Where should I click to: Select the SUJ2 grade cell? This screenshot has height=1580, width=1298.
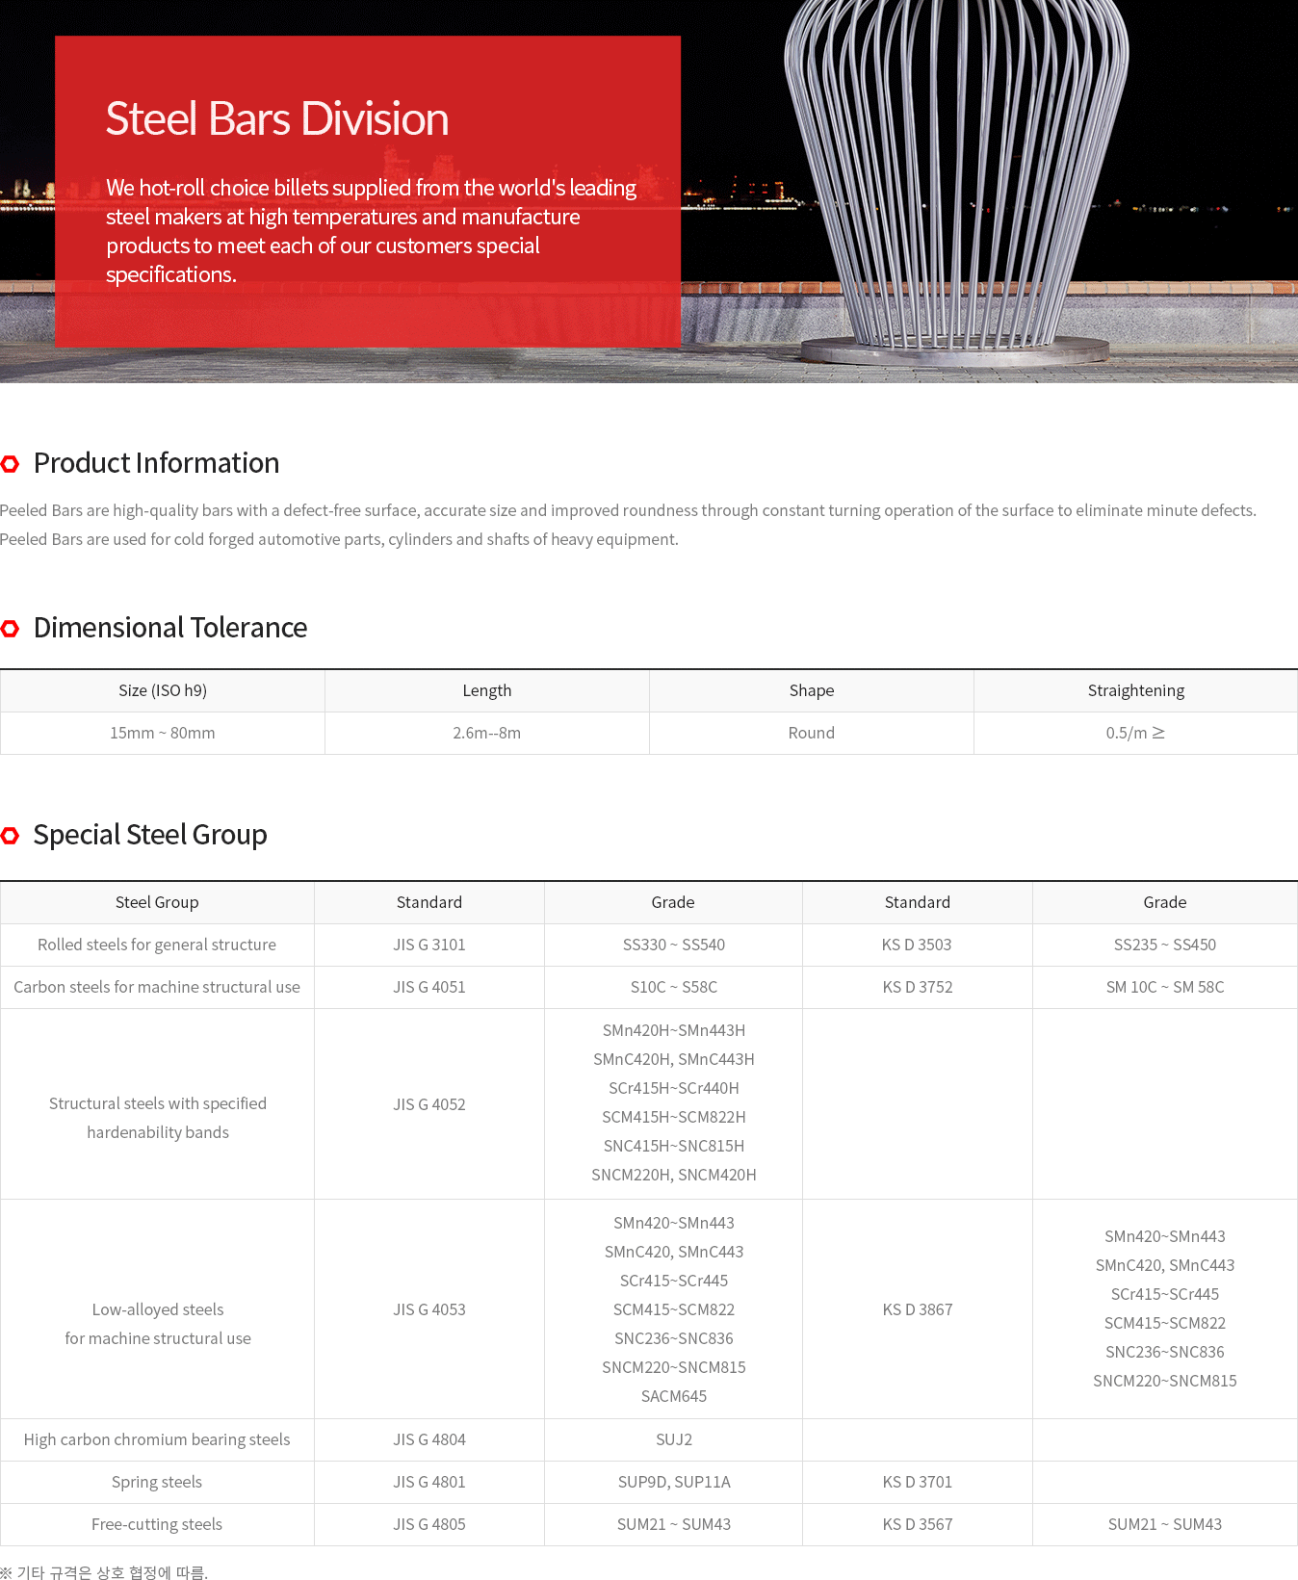(674, 1439)
